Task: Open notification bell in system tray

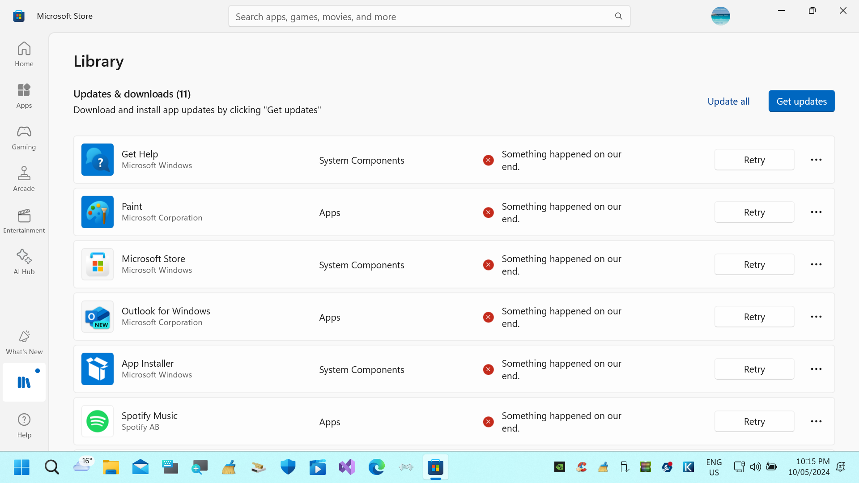Action: pos(841,467)
